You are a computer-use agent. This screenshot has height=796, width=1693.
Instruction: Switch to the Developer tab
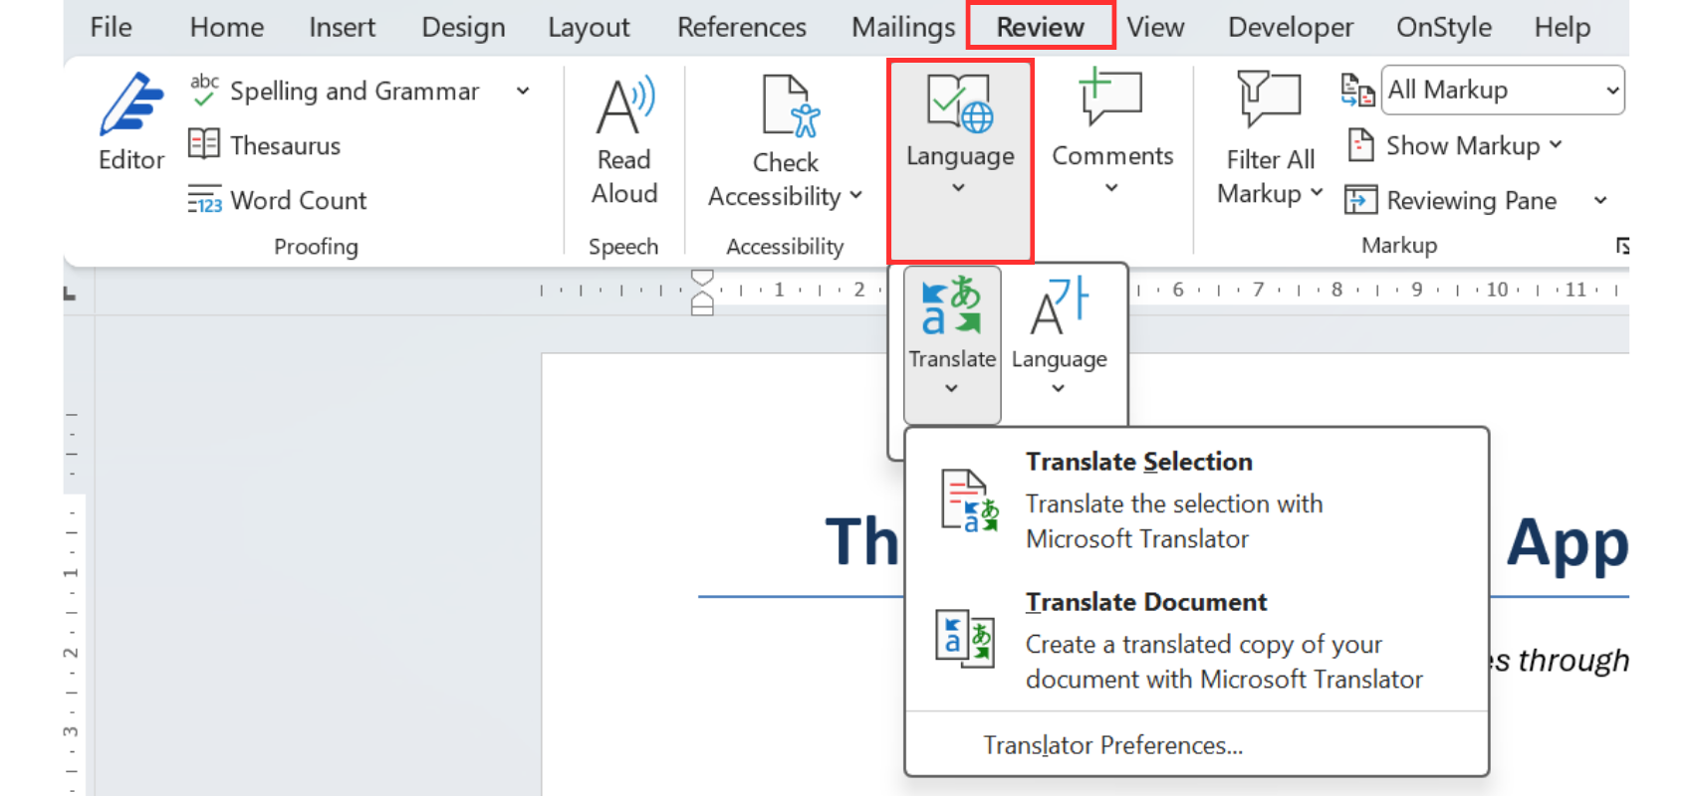tap(1291, 27)
